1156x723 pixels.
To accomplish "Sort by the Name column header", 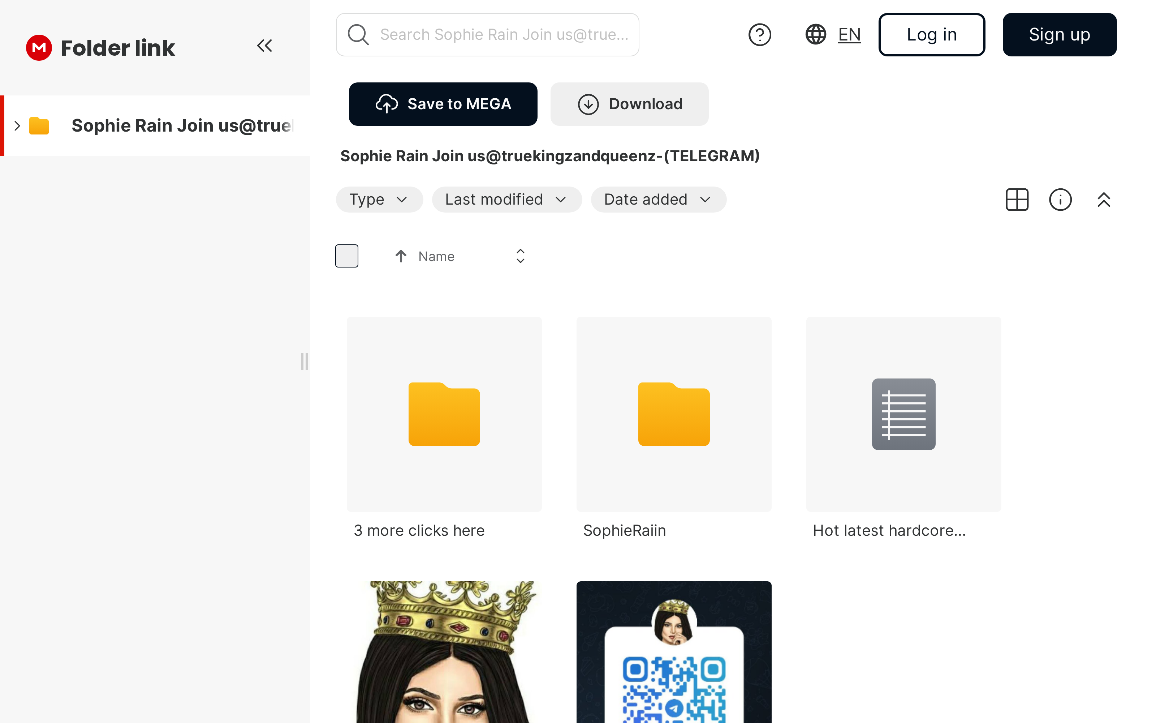I will tap(436, 256).
